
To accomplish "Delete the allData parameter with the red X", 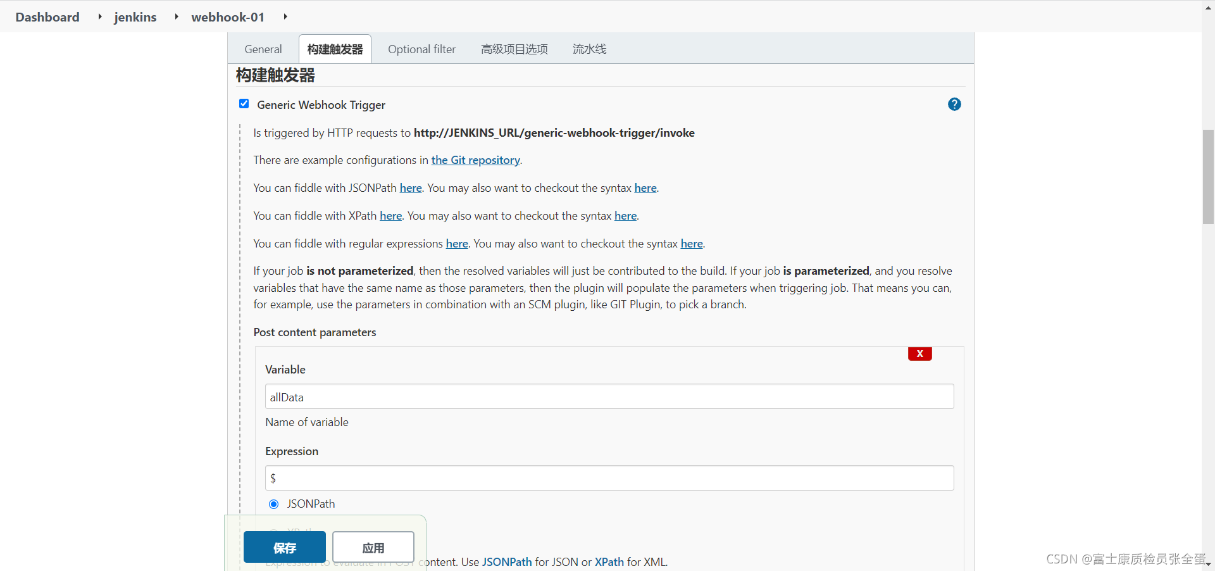I will coord(919,354).
